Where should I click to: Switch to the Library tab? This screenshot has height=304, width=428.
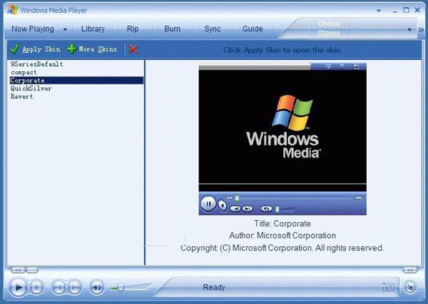coord(93,29)
